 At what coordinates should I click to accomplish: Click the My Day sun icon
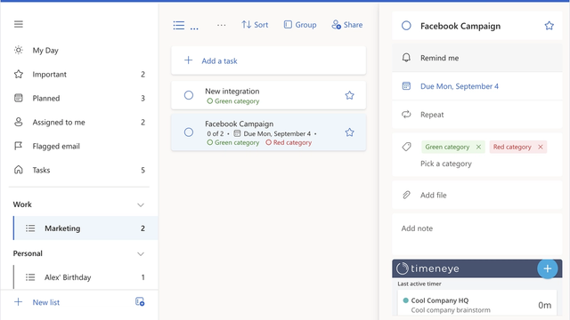[19, 50]
